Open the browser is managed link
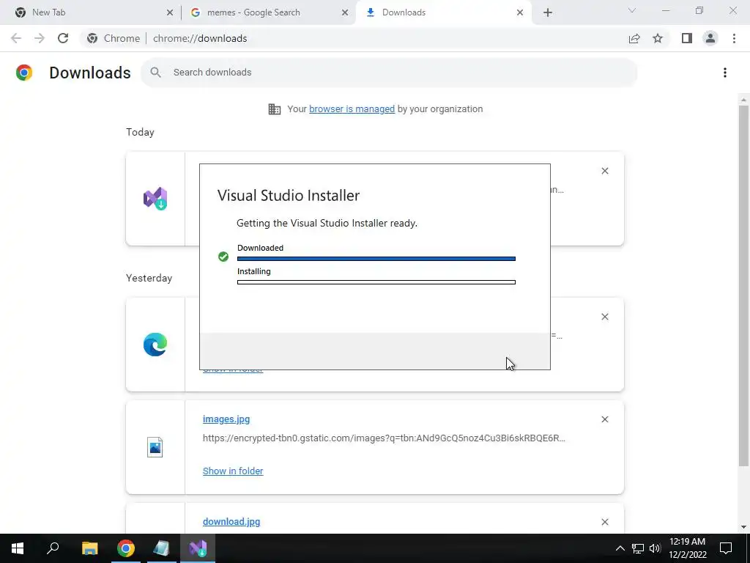Screen dimensions: 750x563 pos(352,109)
